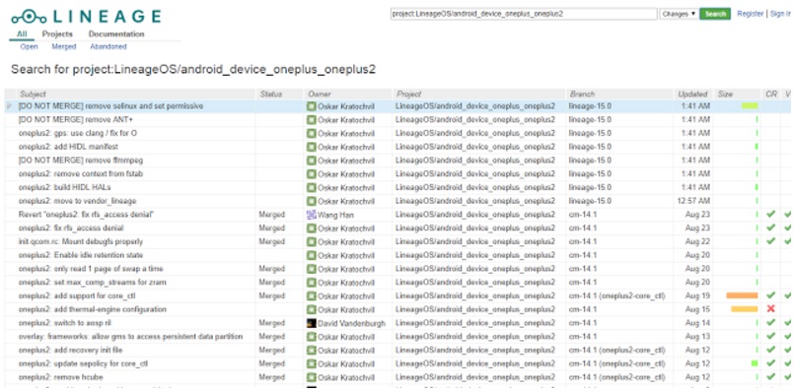This screenshot has height=392, width=794.
Task: Open 'oneplus2: update sepolicy for core_ctl' change
Action: tap(83, 363)
